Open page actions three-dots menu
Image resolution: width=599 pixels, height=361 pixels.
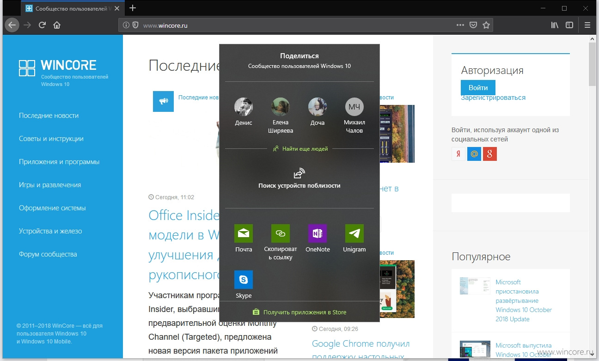point(460,25)
